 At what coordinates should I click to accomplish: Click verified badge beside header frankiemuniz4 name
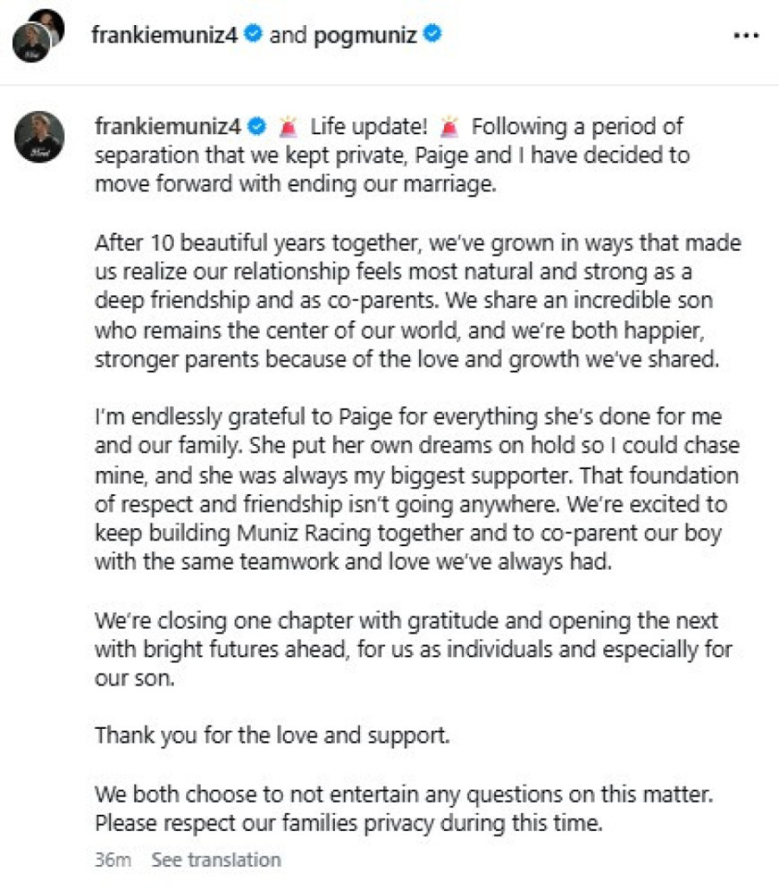(253, 34)
